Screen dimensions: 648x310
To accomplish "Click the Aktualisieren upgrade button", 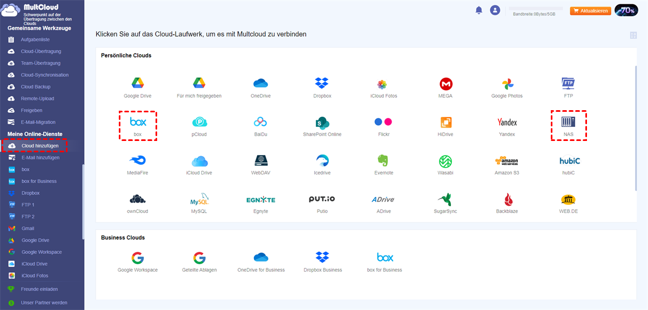I will pos(590,10).
